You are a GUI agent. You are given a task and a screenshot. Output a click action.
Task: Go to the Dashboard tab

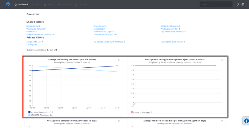click(21, 4)
